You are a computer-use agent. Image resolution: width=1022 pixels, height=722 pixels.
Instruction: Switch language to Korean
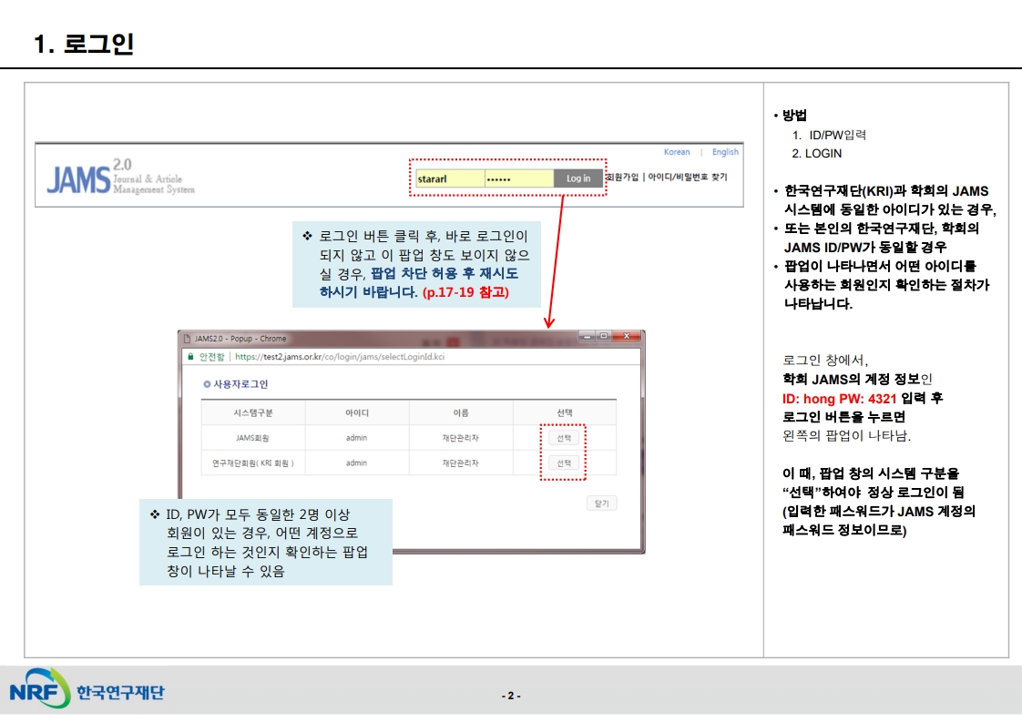677,152
